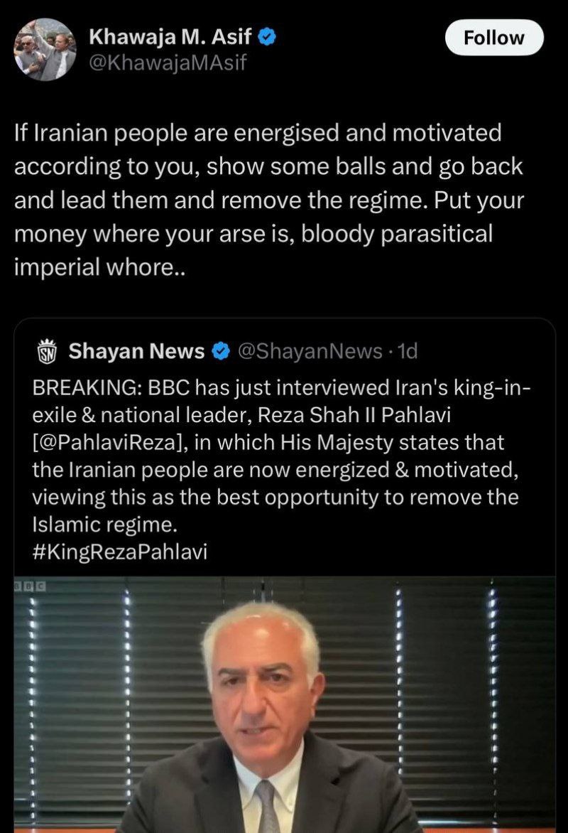Click the @ShayanNews handle
This screenshot has width=568, height=833.
click(x=308, y=350)
